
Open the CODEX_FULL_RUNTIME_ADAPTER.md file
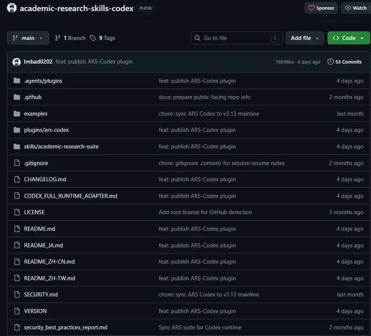tap(70, 196)
